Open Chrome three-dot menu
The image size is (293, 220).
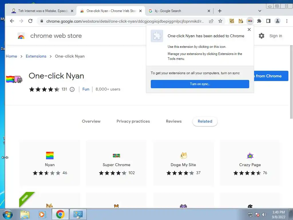coord(287,21)
